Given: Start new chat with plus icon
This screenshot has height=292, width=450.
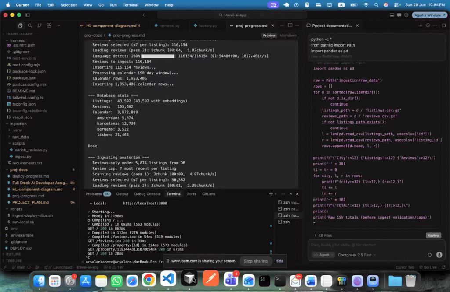Looking at the screenshot, I should point(421,26).
